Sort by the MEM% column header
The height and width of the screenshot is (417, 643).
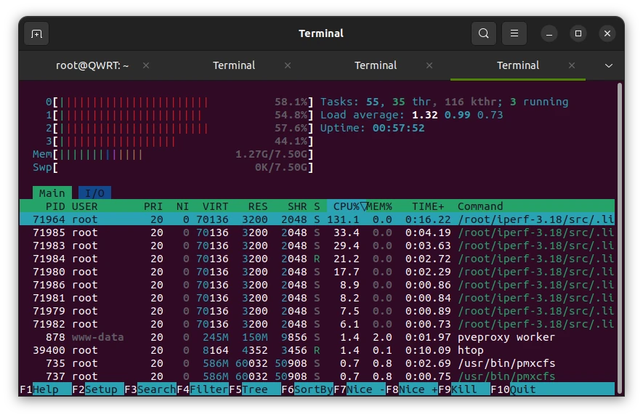click(379, 206)
